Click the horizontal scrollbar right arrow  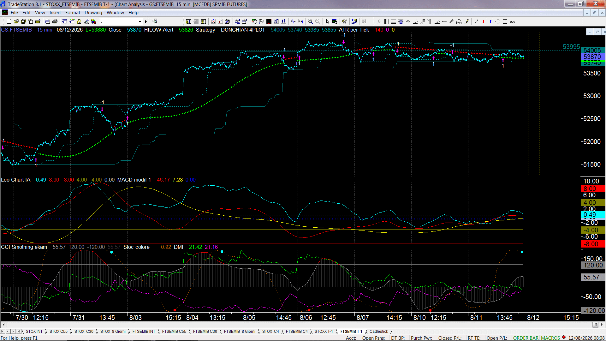point(602,325)
